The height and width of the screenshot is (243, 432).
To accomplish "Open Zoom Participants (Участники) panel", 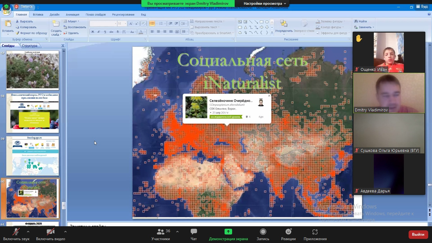I will 161,234.
